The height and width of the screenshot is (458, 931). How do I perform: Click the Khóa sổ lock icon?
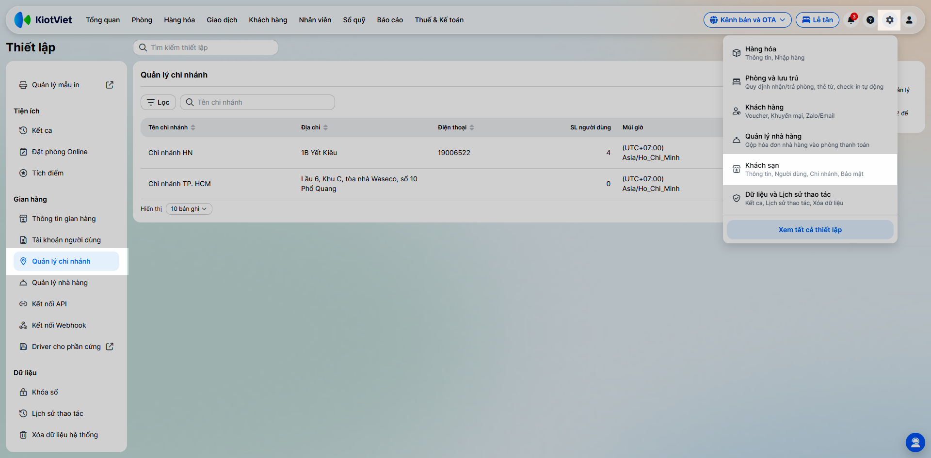pyautogui.click(x=23, y=392)
